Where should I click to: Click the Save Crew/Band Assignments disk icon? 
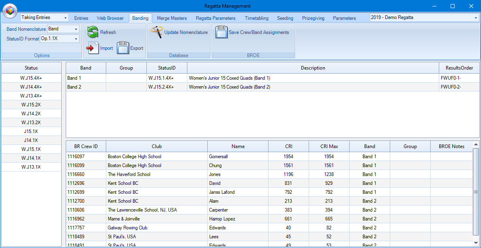point(221,32)
